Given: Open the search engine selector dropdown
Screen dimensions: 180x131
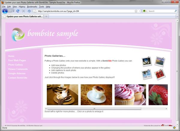Looking at the screenshot, I should pyautogui.click(x=145, y=11).
